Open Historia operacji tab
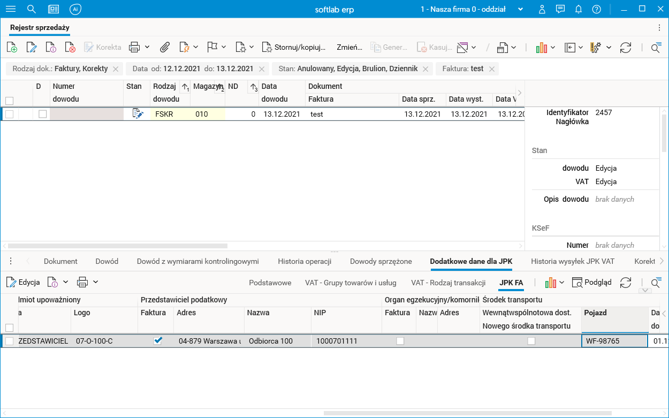This screenshot has height=418, width=669. (x=305, y=261)
